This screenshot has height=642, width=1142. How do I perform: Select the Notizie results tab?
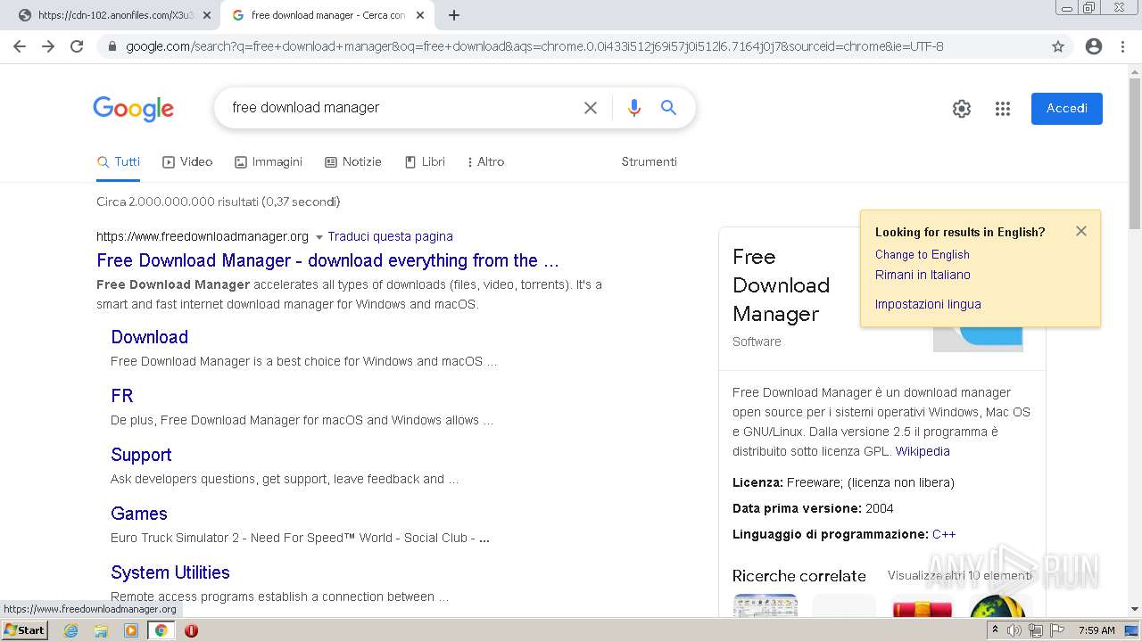coord(353,161)
